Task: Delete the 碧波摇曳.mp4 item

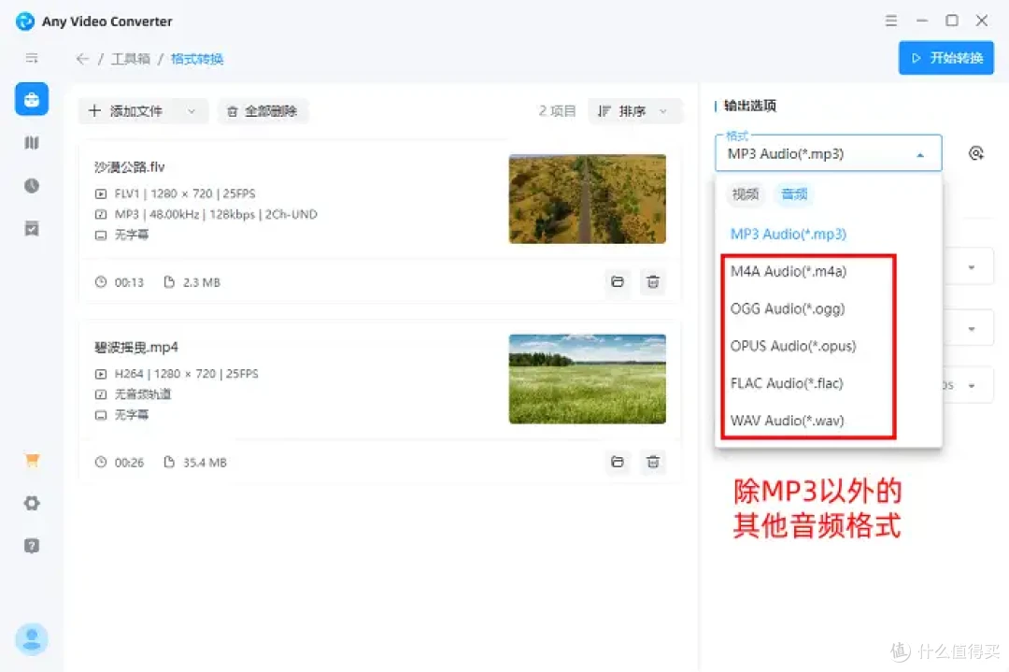Action: [x=653, y=462]
